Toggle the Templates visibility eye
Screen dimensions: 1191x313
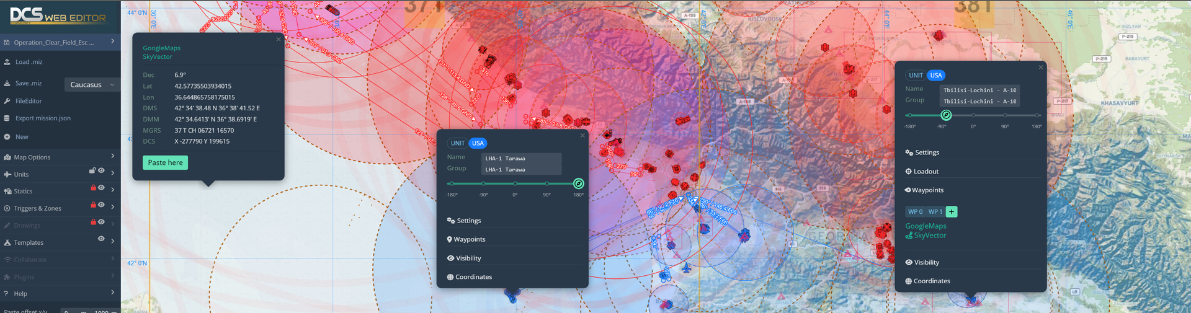pyautogui.click(x=101, y=239)
